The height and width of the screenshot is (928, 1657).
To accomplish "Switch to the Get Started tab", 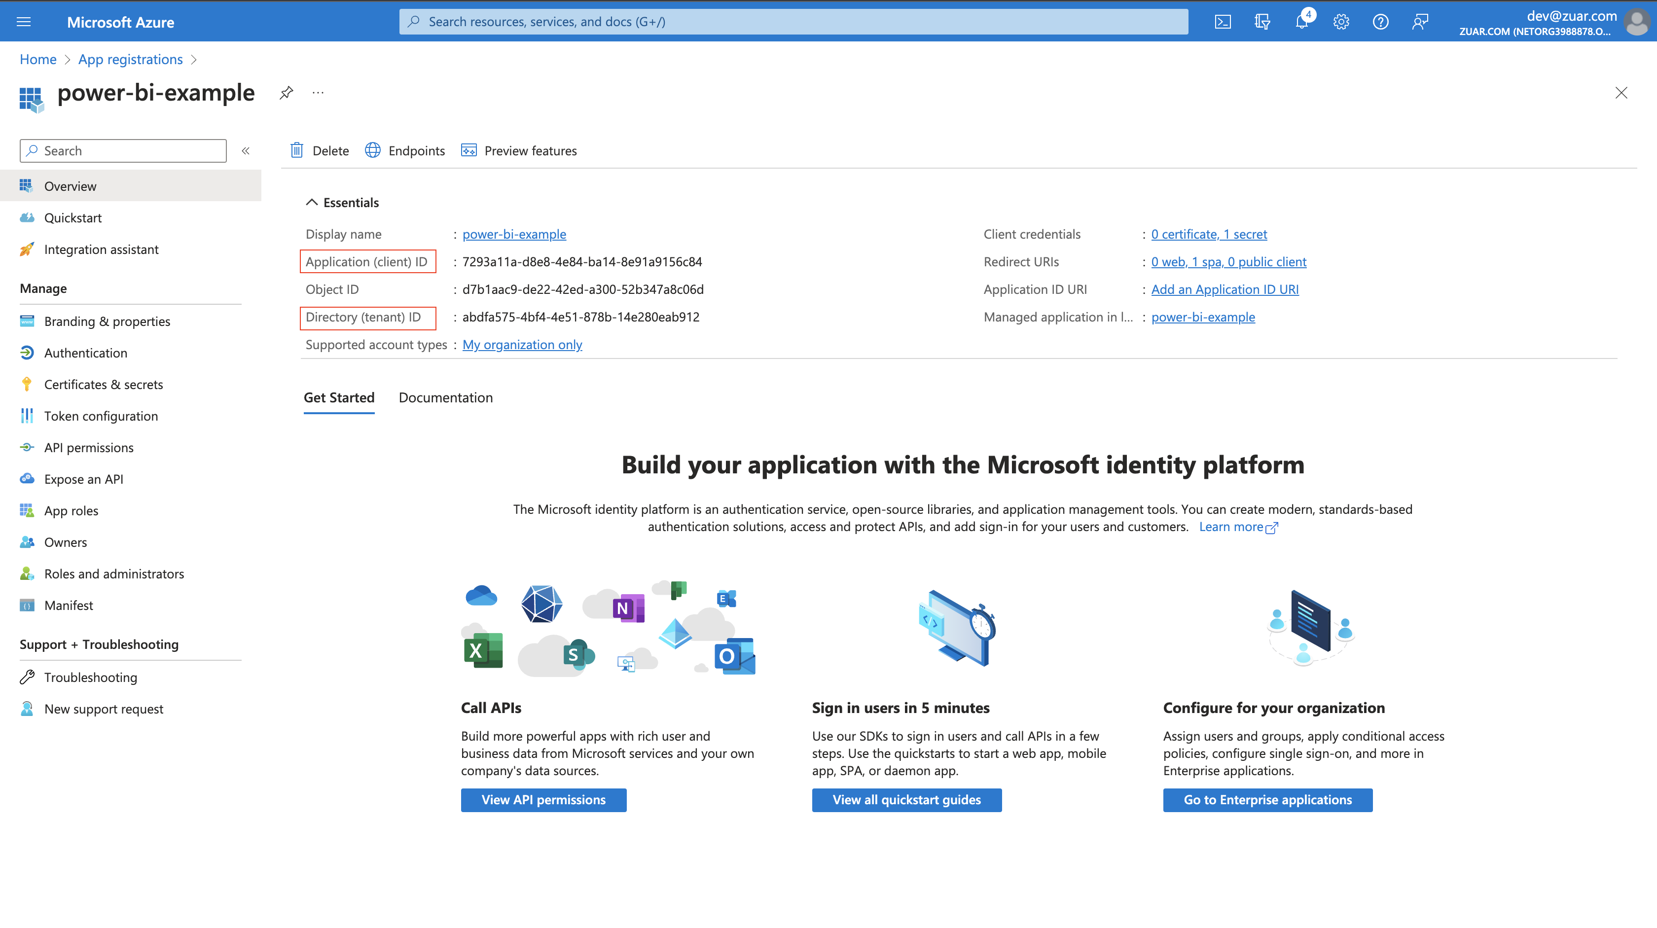I will [339, 397].
